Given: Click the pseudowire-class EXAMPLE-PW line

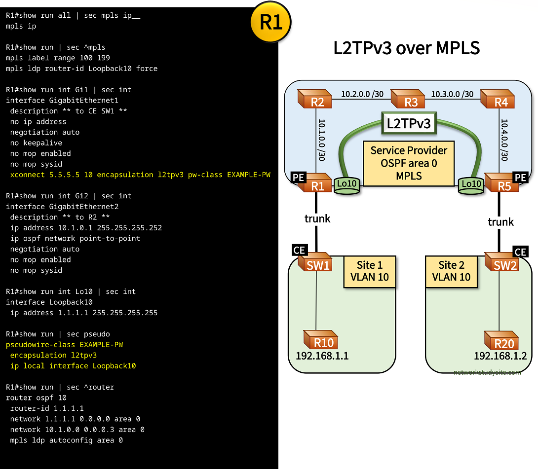Looking at the screenshot, I should 64,344.
